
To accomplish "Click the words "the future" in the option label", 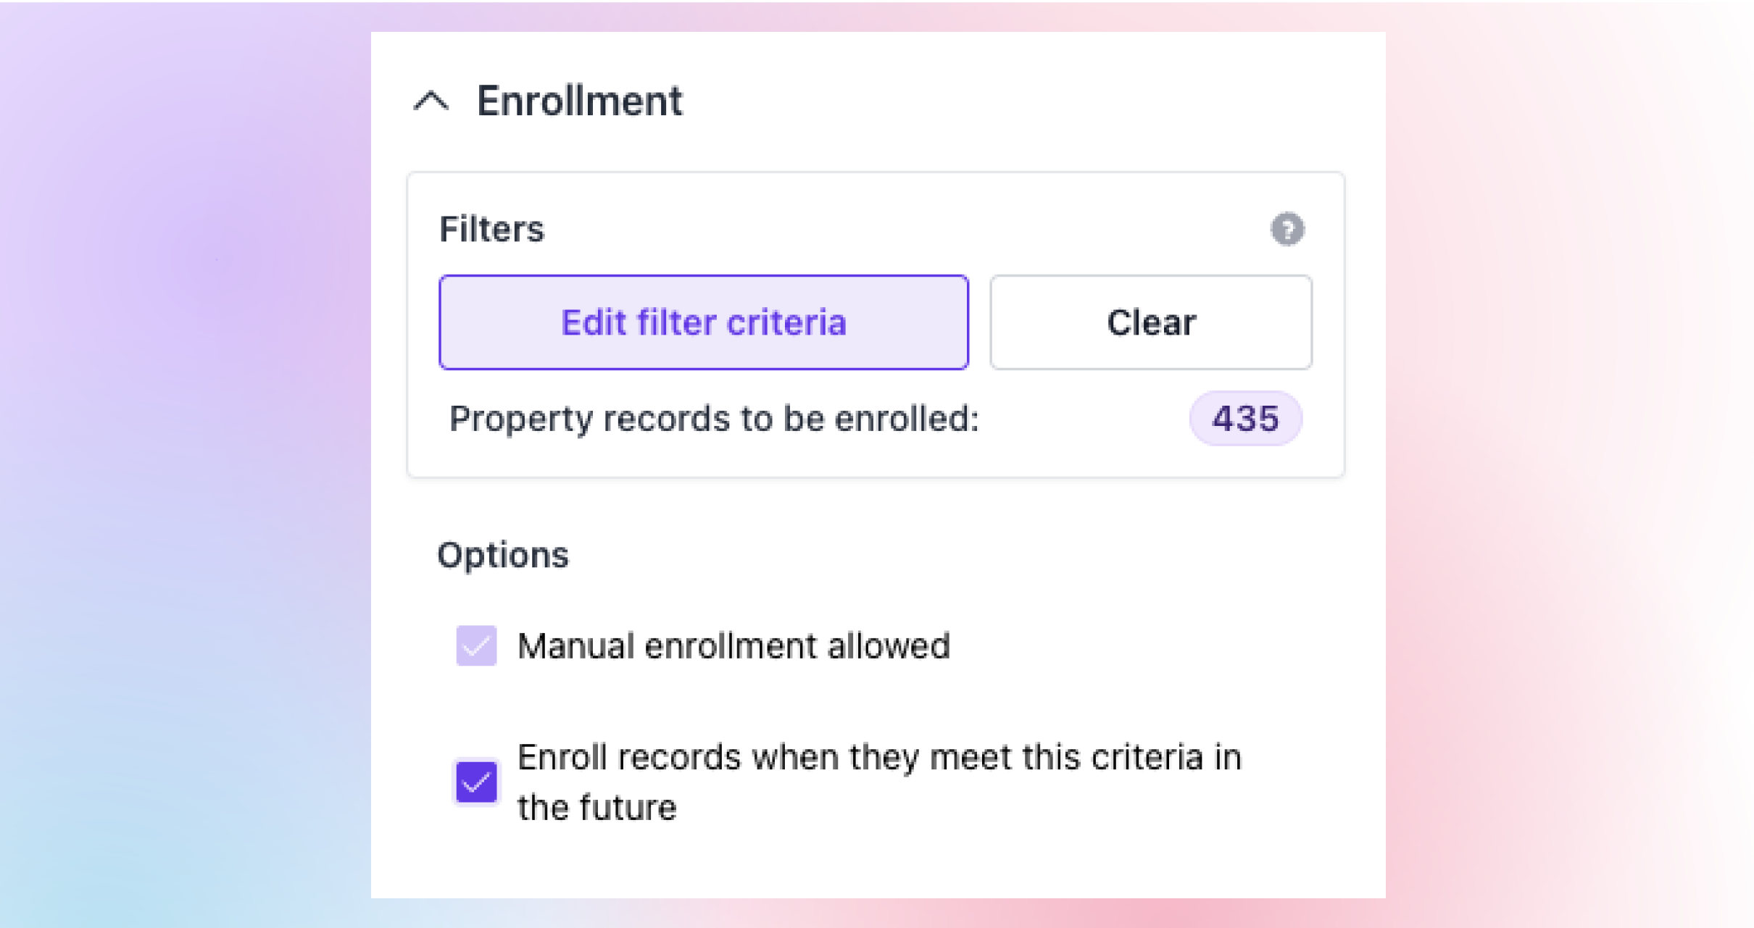I will [x=597, y=808].
